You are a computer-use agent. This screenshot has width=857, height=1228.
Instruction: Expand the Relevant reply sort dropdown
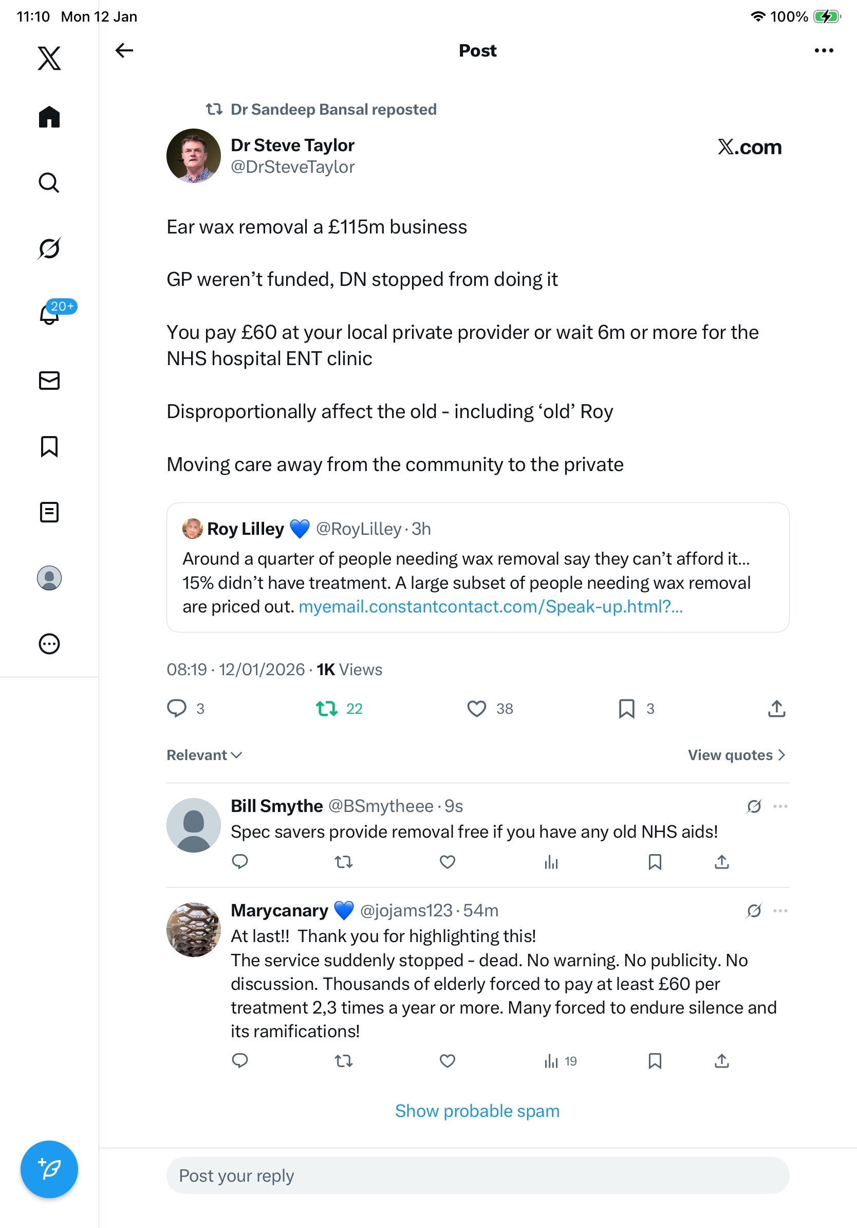[204, 755]
